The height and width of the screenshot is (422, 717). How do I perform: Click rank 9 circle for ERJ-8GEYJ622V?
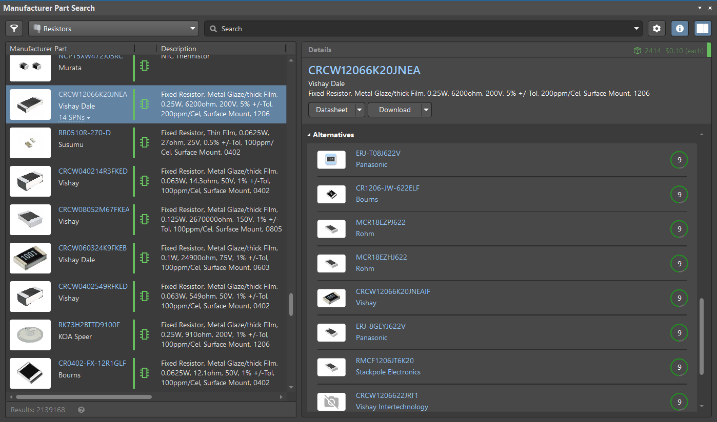(x=679, y=333)
